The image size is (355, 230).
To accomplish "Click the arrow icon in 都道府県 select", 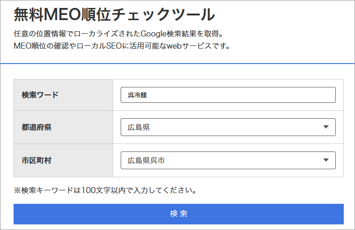I will (326, 127).
